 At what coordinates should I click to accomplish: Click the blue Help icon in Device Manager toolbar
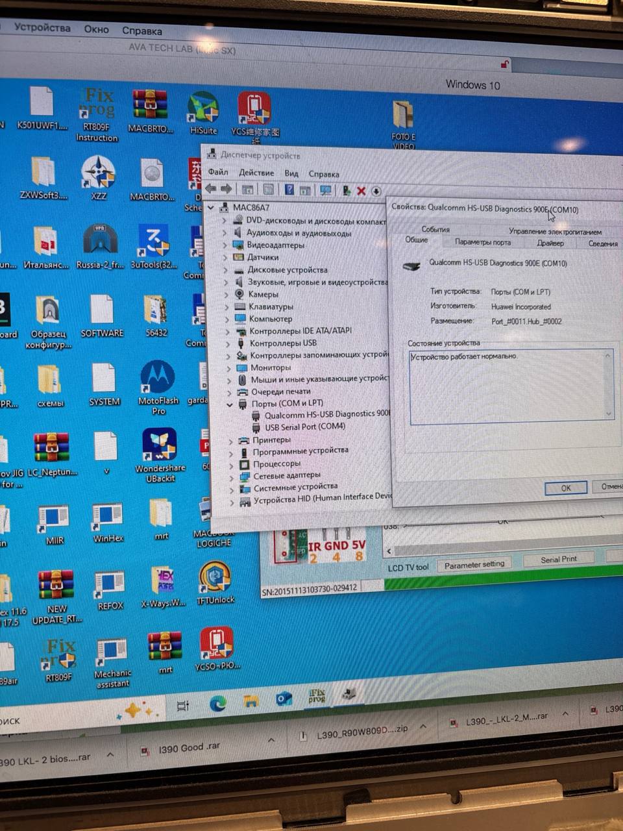(x=289, y=190)
